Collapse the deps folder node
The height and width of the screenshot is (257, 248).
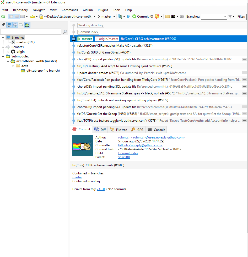coord(13,66)
